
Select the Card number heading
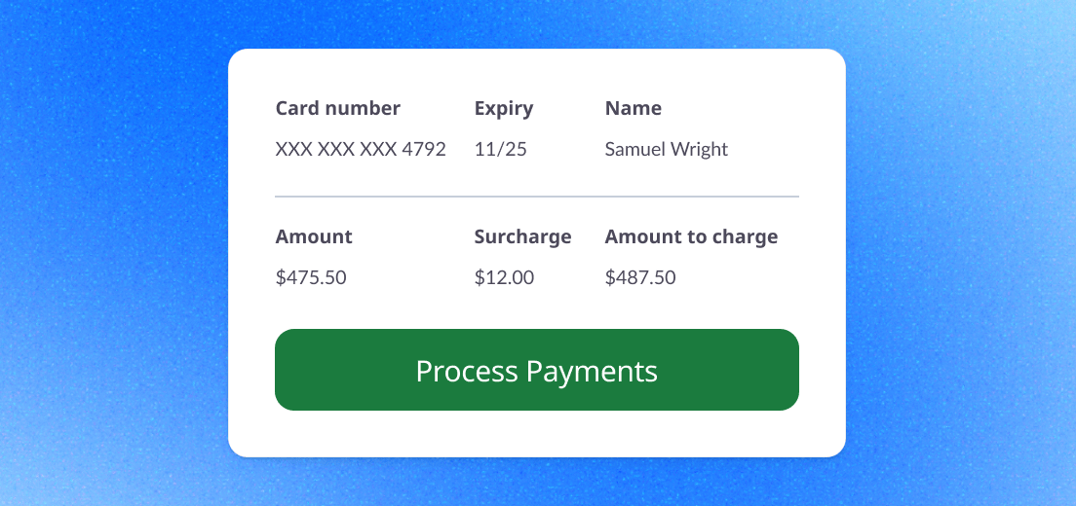tap(337, 108)
